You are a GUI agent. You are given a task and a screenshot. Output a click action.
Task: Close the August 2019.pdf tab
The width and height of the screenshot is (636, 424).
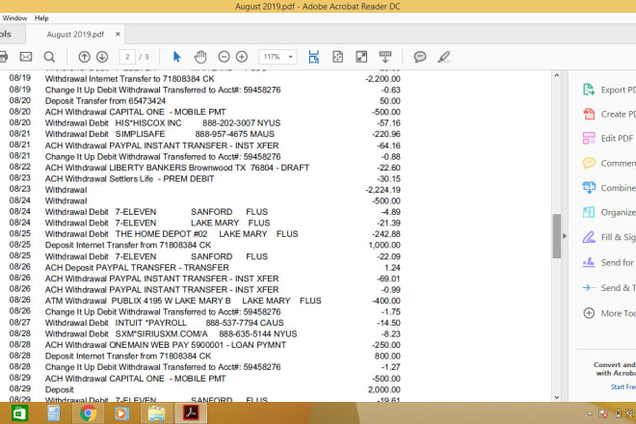(118, 34)
